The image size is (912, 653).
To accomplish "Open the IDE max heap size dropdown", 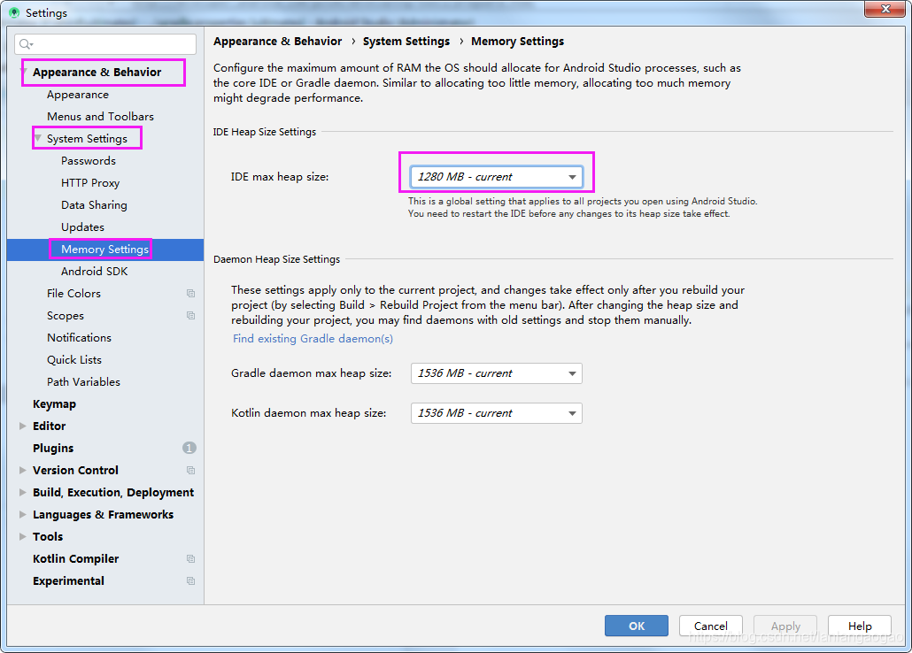I will point(496,177).
